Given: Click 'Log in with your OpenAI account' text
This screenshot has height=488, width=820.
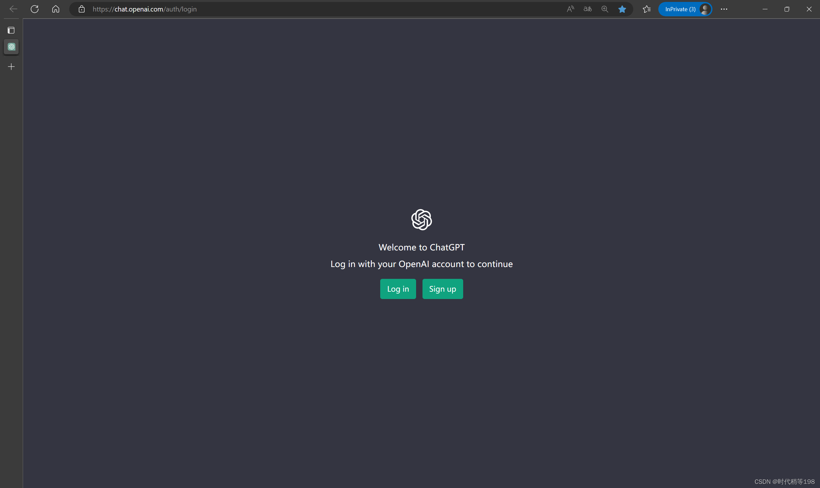Looking at the screenshot, I should coord(422,264).
